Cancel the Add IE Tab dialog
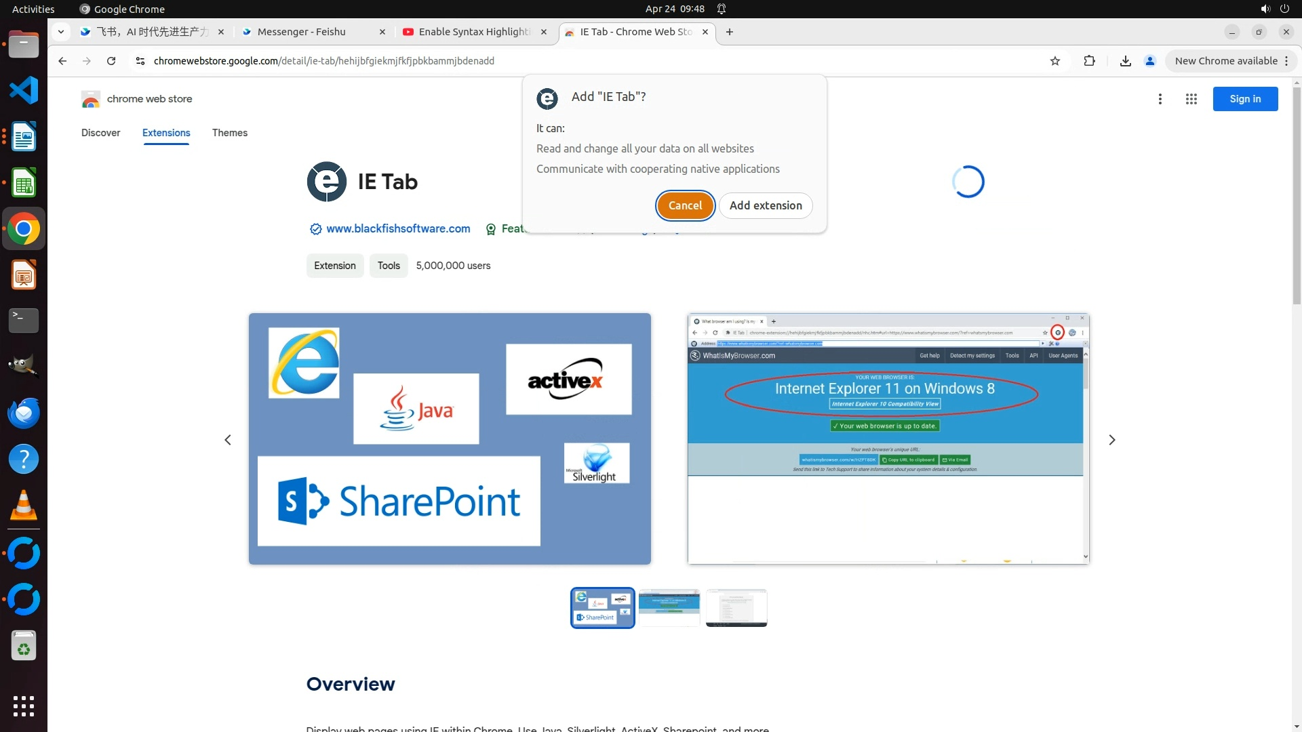Screen dimensions: 1302x732 [685, 205]
